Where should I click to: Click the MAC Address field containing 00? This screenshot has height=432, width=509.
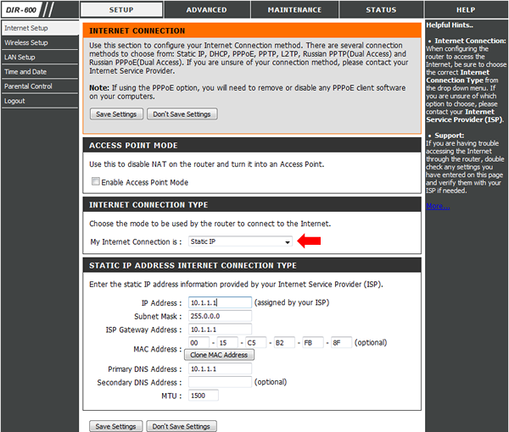[199, 342]
